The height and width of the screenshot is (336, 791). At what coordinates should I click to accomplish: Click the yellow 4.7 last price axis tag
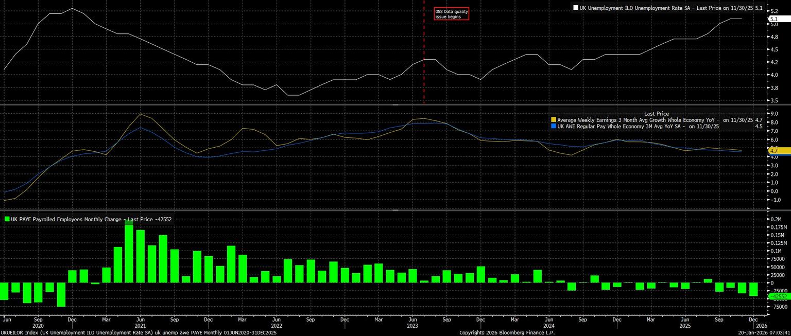(774, 151)
